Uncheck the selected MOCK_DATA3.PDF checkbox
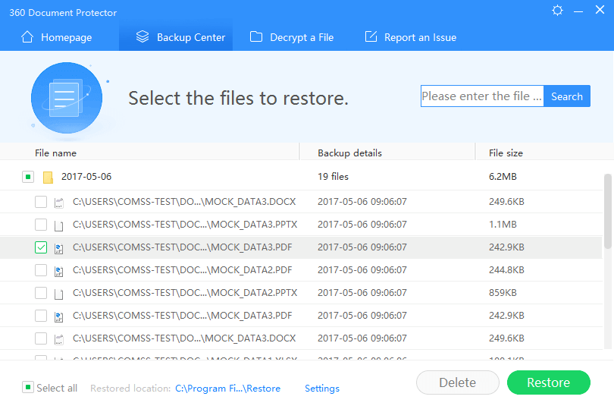Screen dimensions: 614x406 tap(41, 247)
